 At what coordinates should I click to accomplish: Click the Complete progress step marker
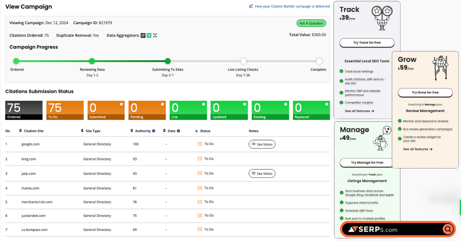click(x=319, y=61)
